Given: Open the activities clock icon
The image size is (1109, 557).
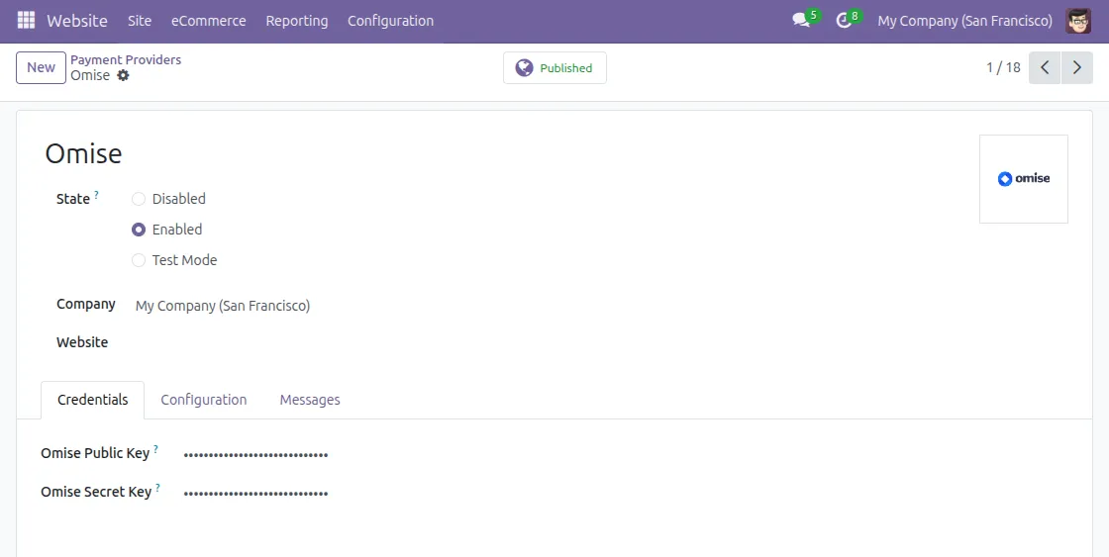Looking at the screenshot, I should 843,21.
